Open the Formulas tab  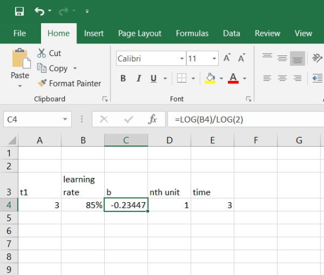pyautogui.click(x=192, y=34)
